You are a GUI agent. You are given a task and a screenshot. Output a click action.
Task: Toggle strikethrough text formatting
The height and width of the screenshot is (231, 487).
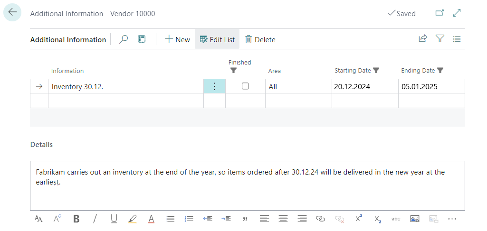click(395, 219)
